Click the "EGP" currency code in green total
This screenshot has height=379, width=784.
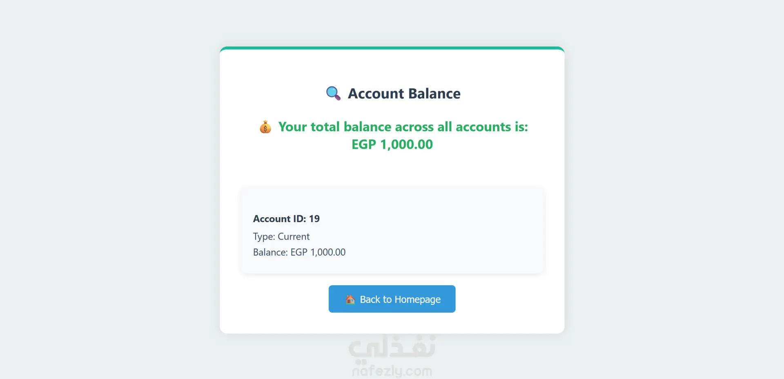[x=363, y=145]
